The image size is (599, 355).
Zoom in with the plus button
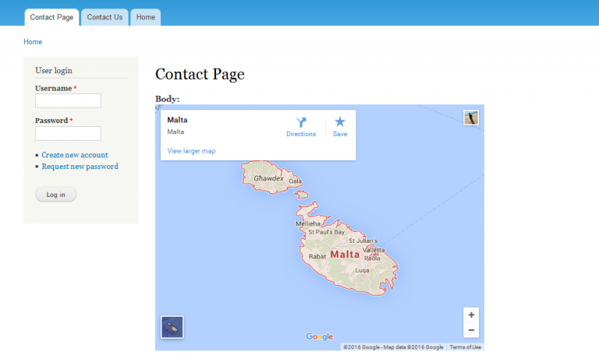click(471, 315)
